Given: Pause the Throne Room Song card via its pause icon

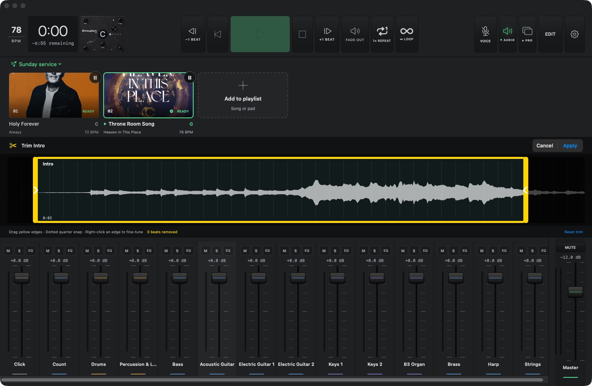Looking at the screenshot, I should pyautogui.click(x=190, y=78).
